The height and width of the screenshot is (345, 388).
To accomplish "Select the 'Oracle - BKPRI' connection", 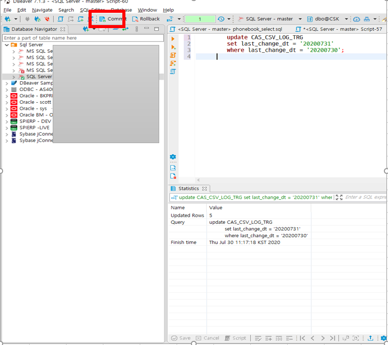I will (x=36, y=96).
